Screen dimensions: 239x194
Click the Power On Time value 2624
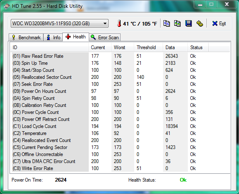61,180
